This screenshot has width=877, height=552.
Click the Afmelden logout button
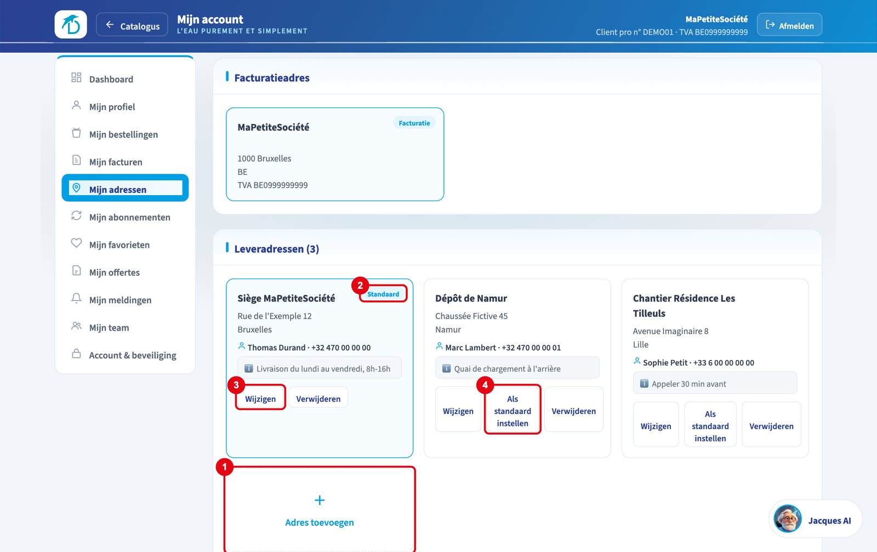[x=789, y=25]
